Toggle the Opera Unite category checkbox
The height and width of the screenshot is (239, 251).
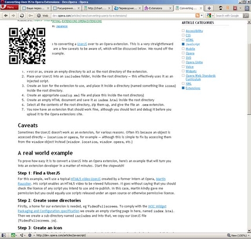click(183, 62)
